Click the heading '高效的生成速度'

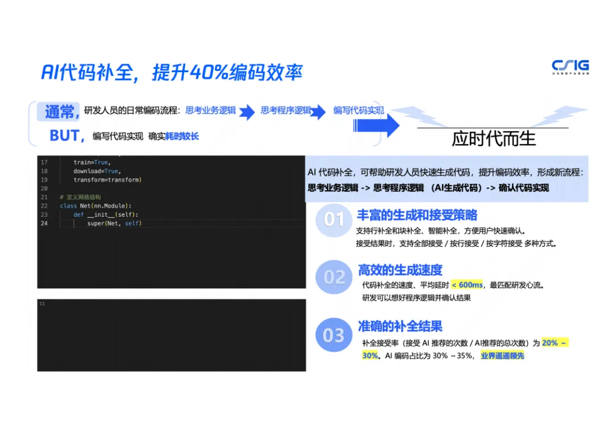click(400, 270)
